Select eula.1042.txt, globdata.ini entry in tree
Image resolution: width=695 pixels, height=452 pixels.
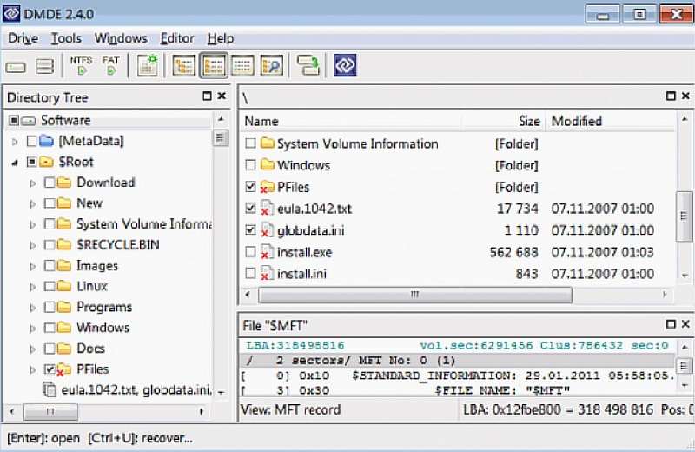coord(136,390)
